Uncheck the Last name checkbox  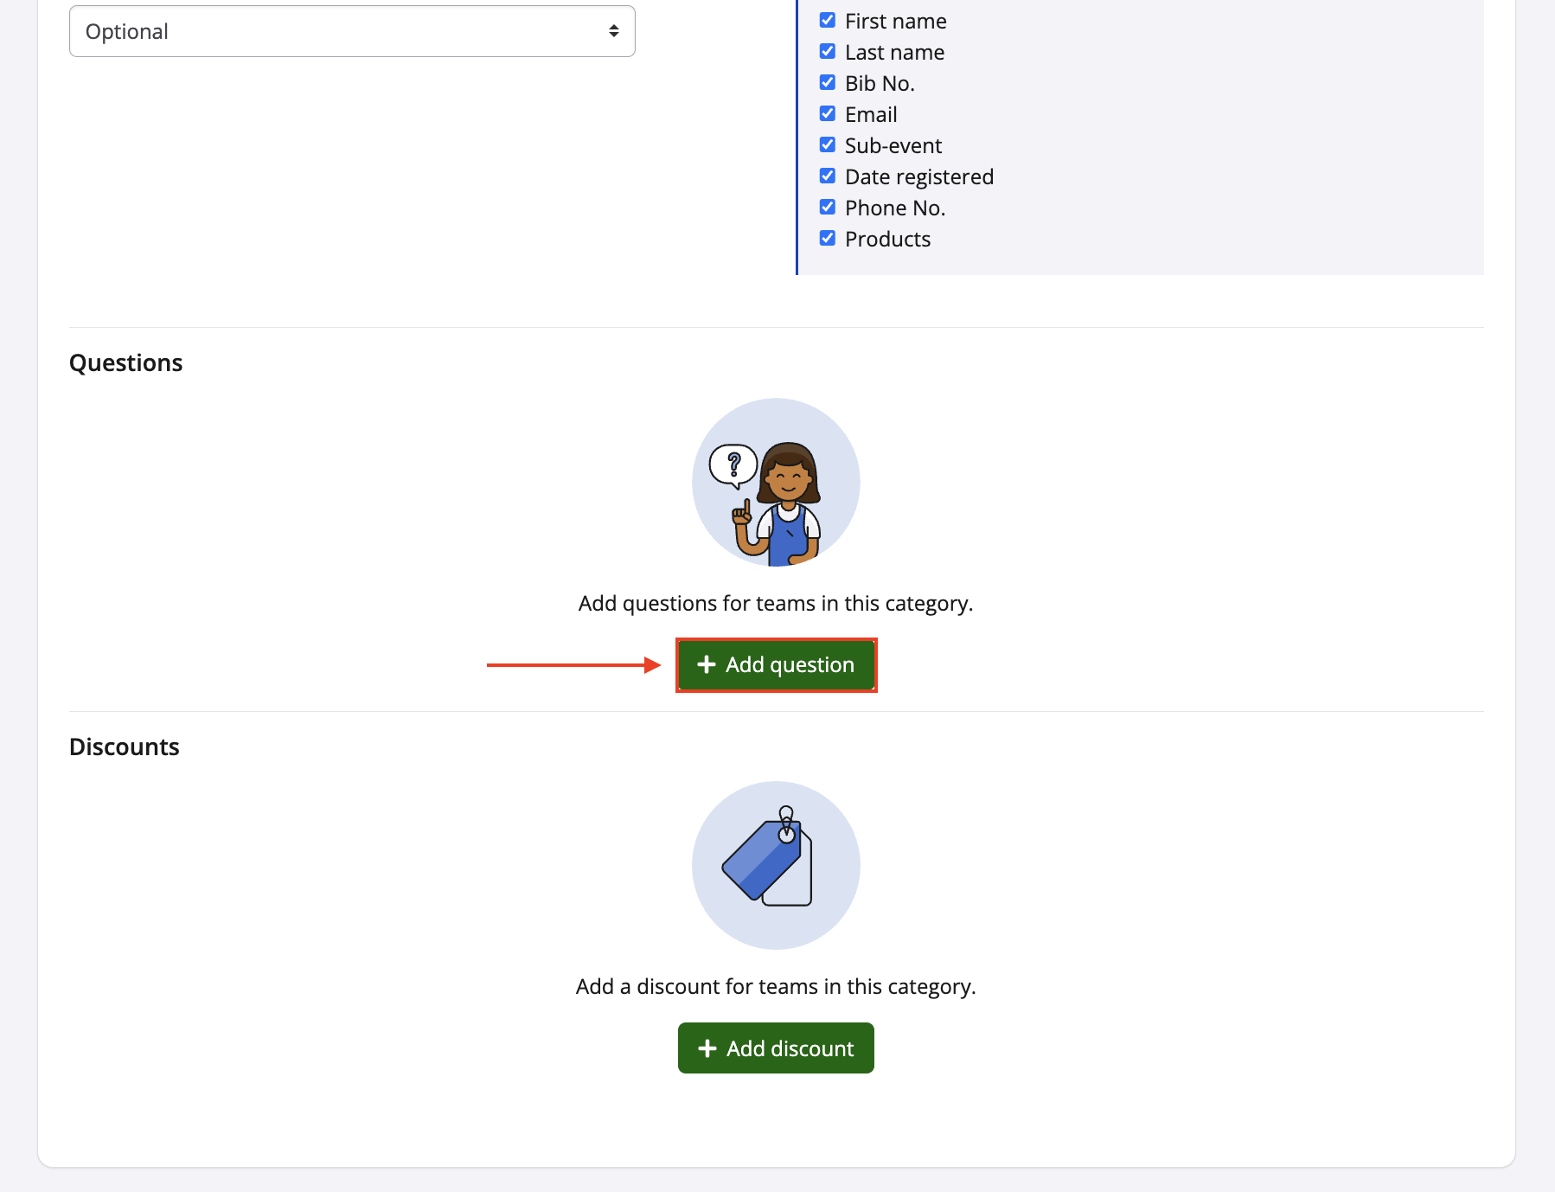click(828, 52)
